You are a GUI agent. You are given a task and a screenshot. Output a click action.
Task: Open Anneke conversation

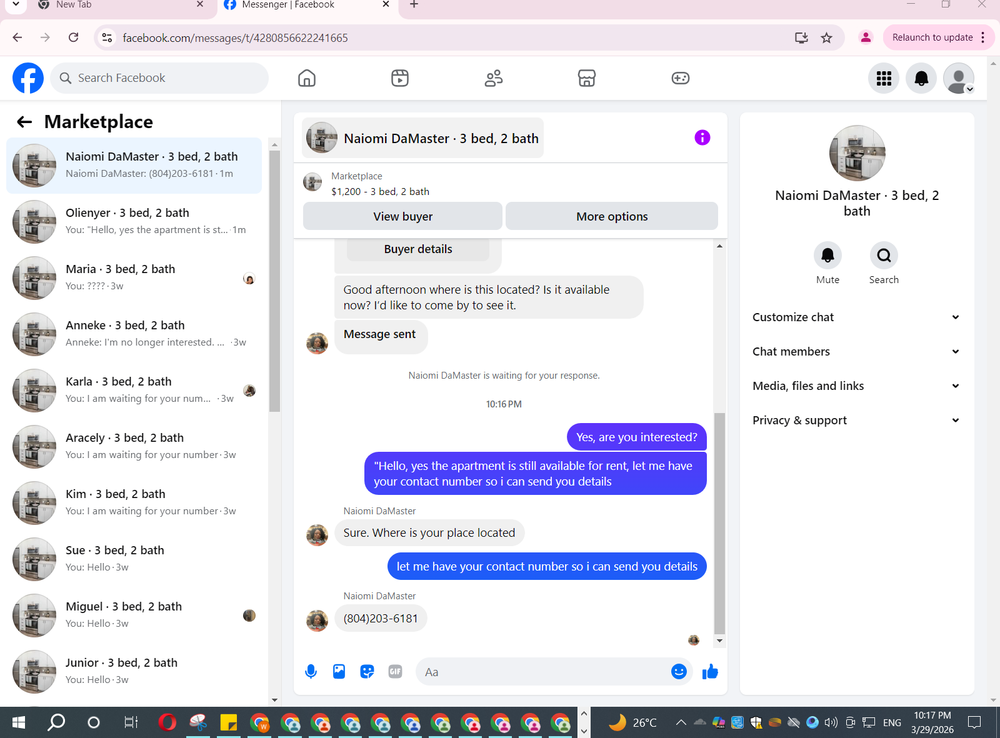click(134, 334)
